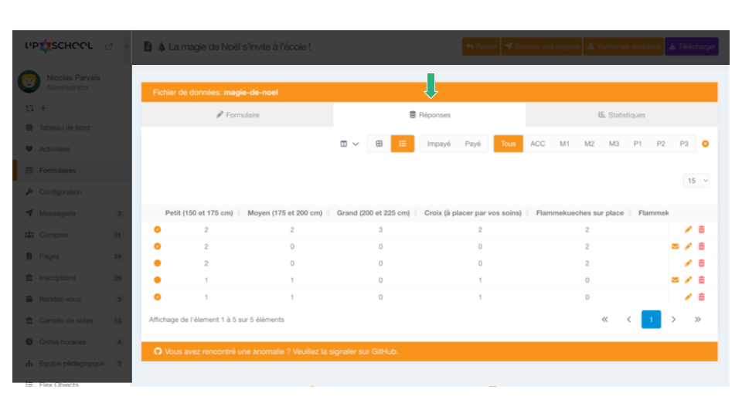This screenshot has width=742, height=417.
Task: Click the plus icon under the user profile
Action: (43, 108)
